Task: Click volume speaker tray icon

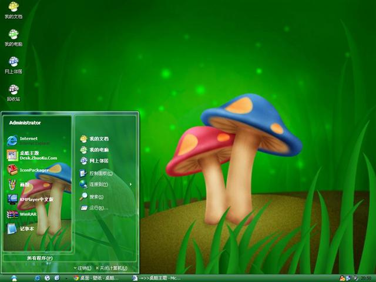Action: tap(355, 278)
